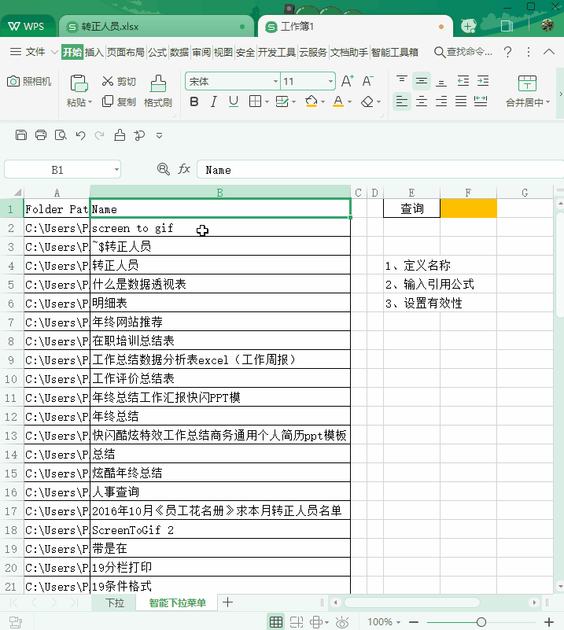
Task: Click the add new sheet plus button
Action: pos(227,602)
